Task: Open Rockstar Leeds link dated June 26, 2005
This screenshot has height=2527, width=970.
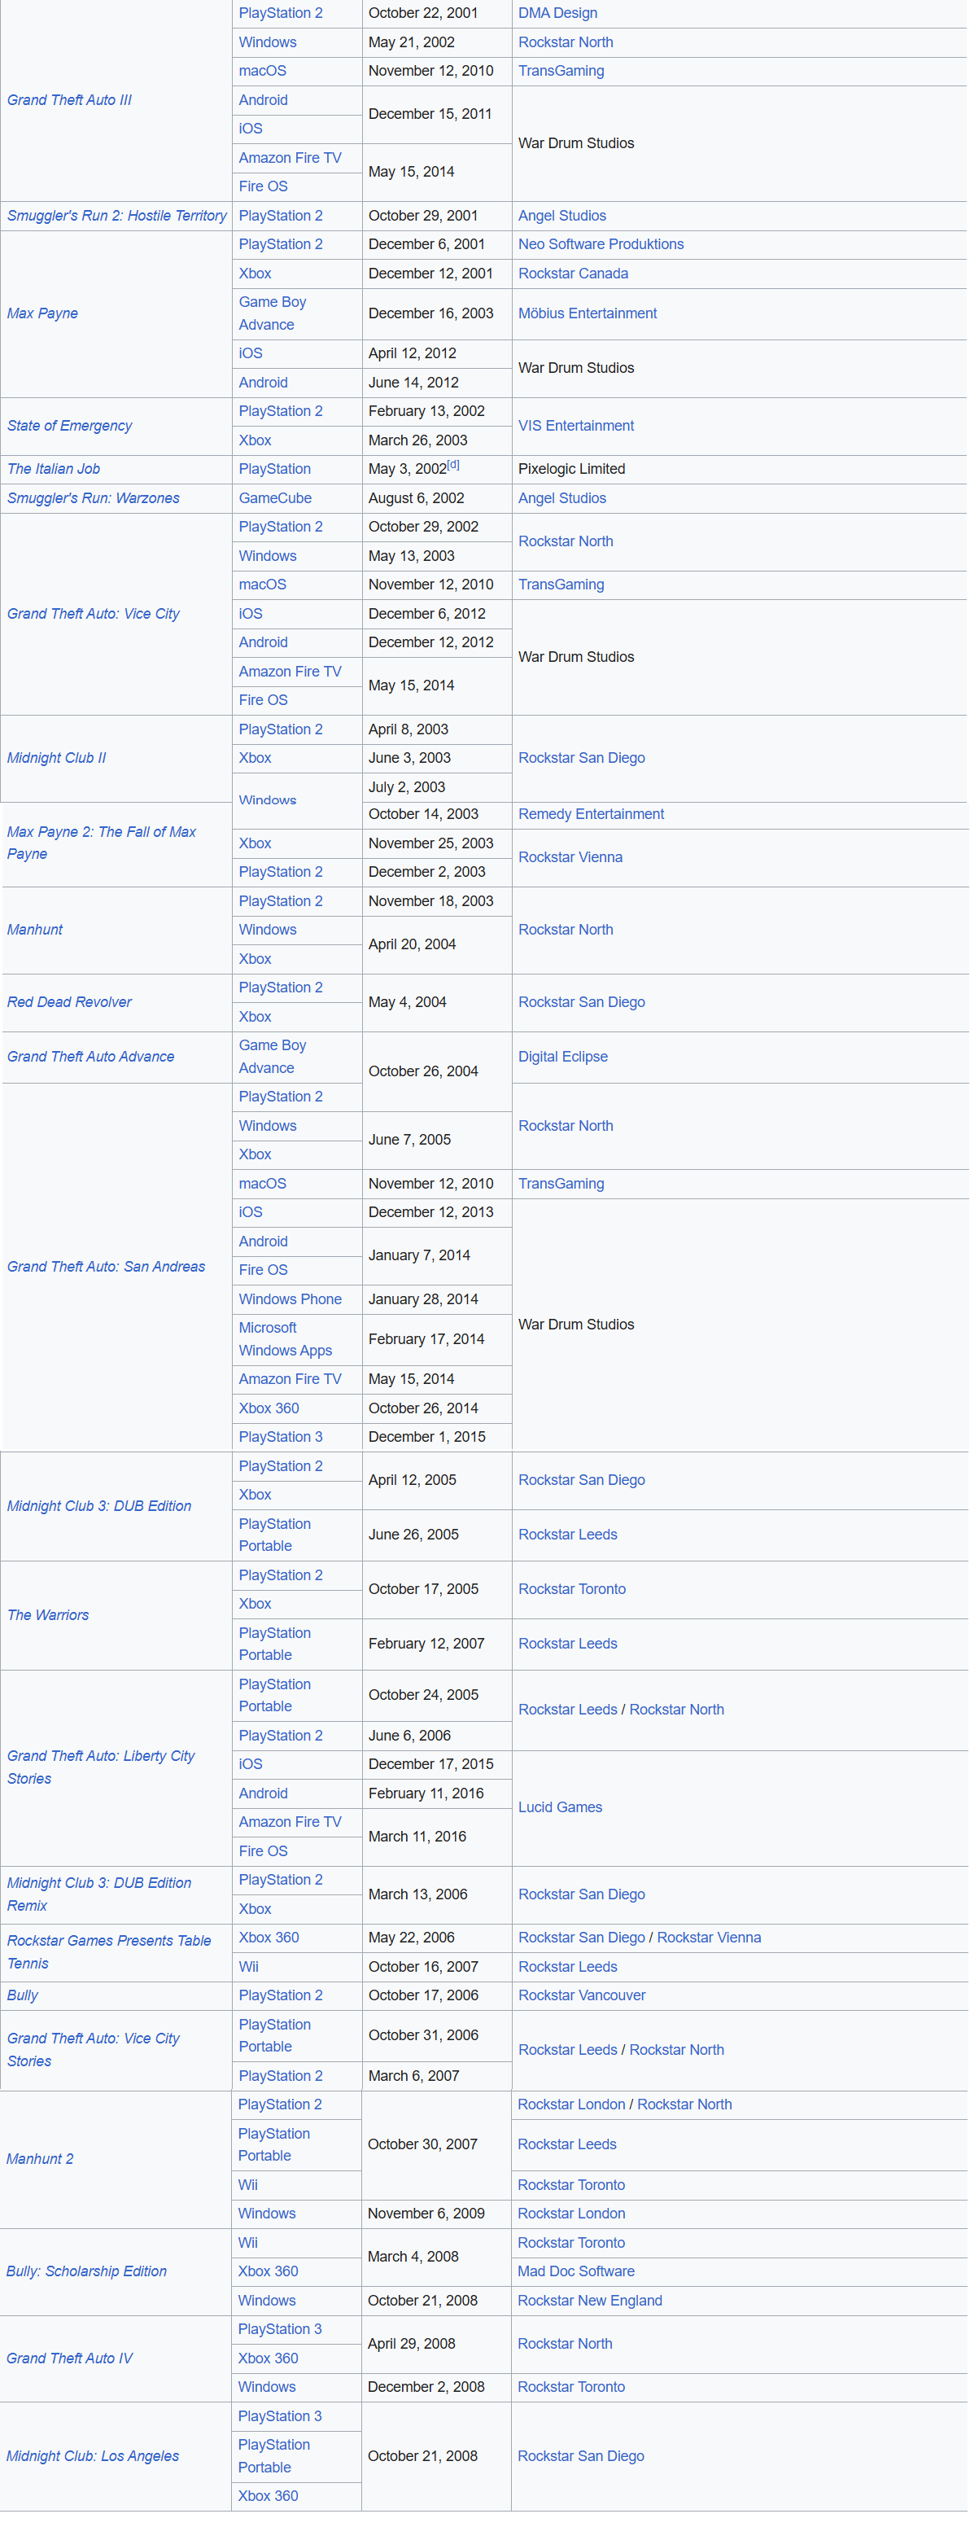Action: click(567, 1535)
